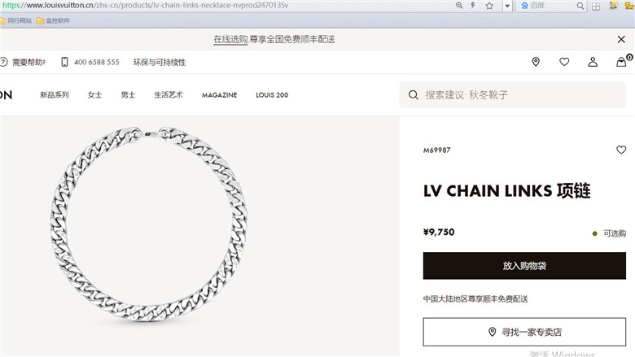Screen dimensions: 635x357
Task: Click the phone icon beside 400 6588 555
Action: pos(64,62)
